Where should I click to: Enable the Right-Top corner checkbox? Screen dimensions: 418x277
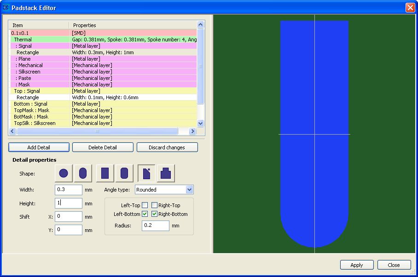pyautogui.click(x=154, y=205)
